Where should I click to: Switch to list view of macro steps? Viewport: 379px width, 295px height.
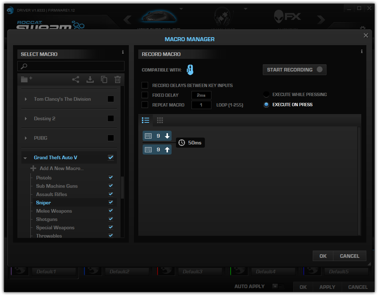point(146,120)
